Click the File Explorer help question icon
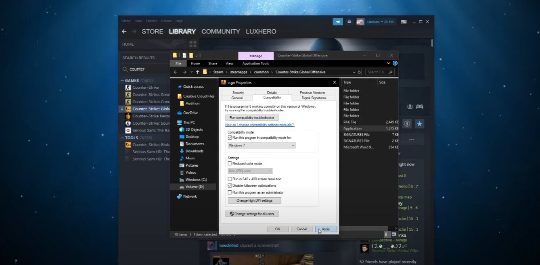This screenshot has height=265, width=540. (395, 63)
